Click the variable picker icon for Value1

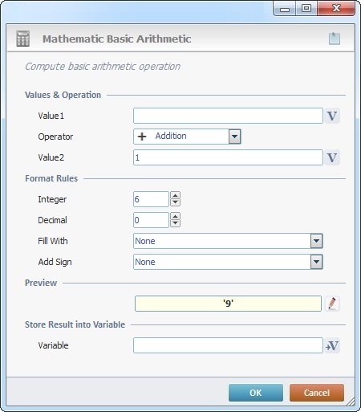point(332,116)
